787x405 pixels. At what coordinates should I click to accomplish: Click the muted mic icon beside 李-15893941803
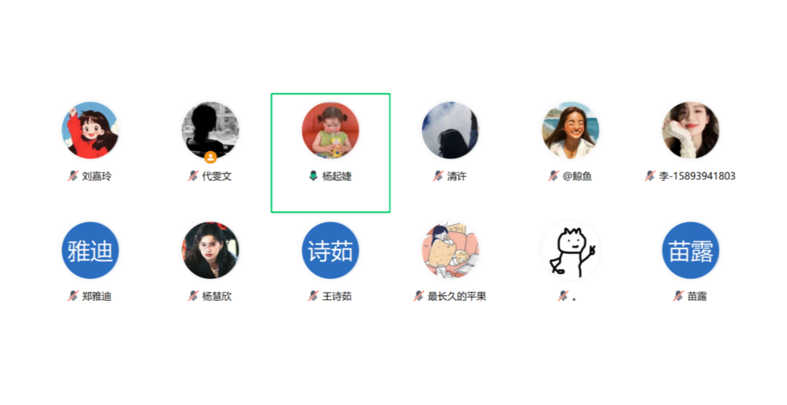650,176
